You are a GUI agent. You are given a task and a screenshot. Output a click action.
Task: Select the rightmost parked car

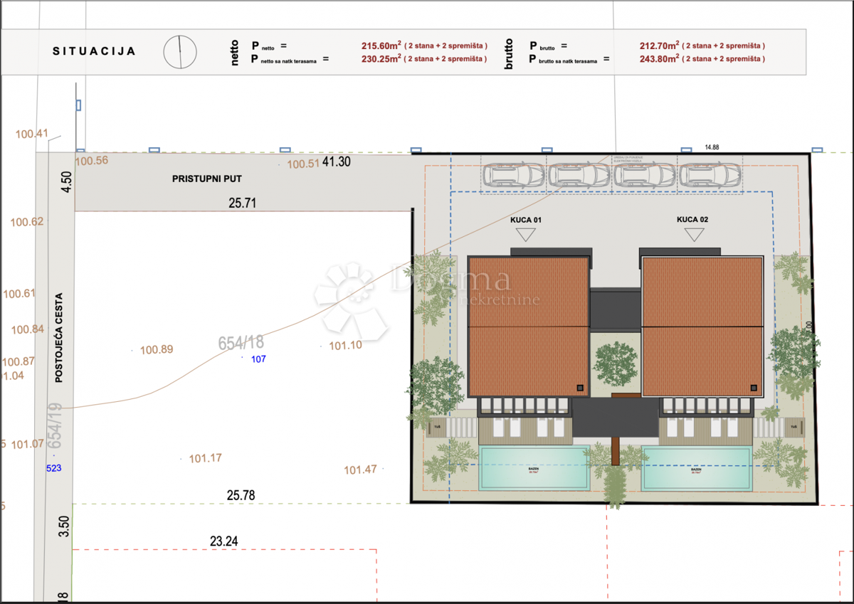[x=710, y=175]
